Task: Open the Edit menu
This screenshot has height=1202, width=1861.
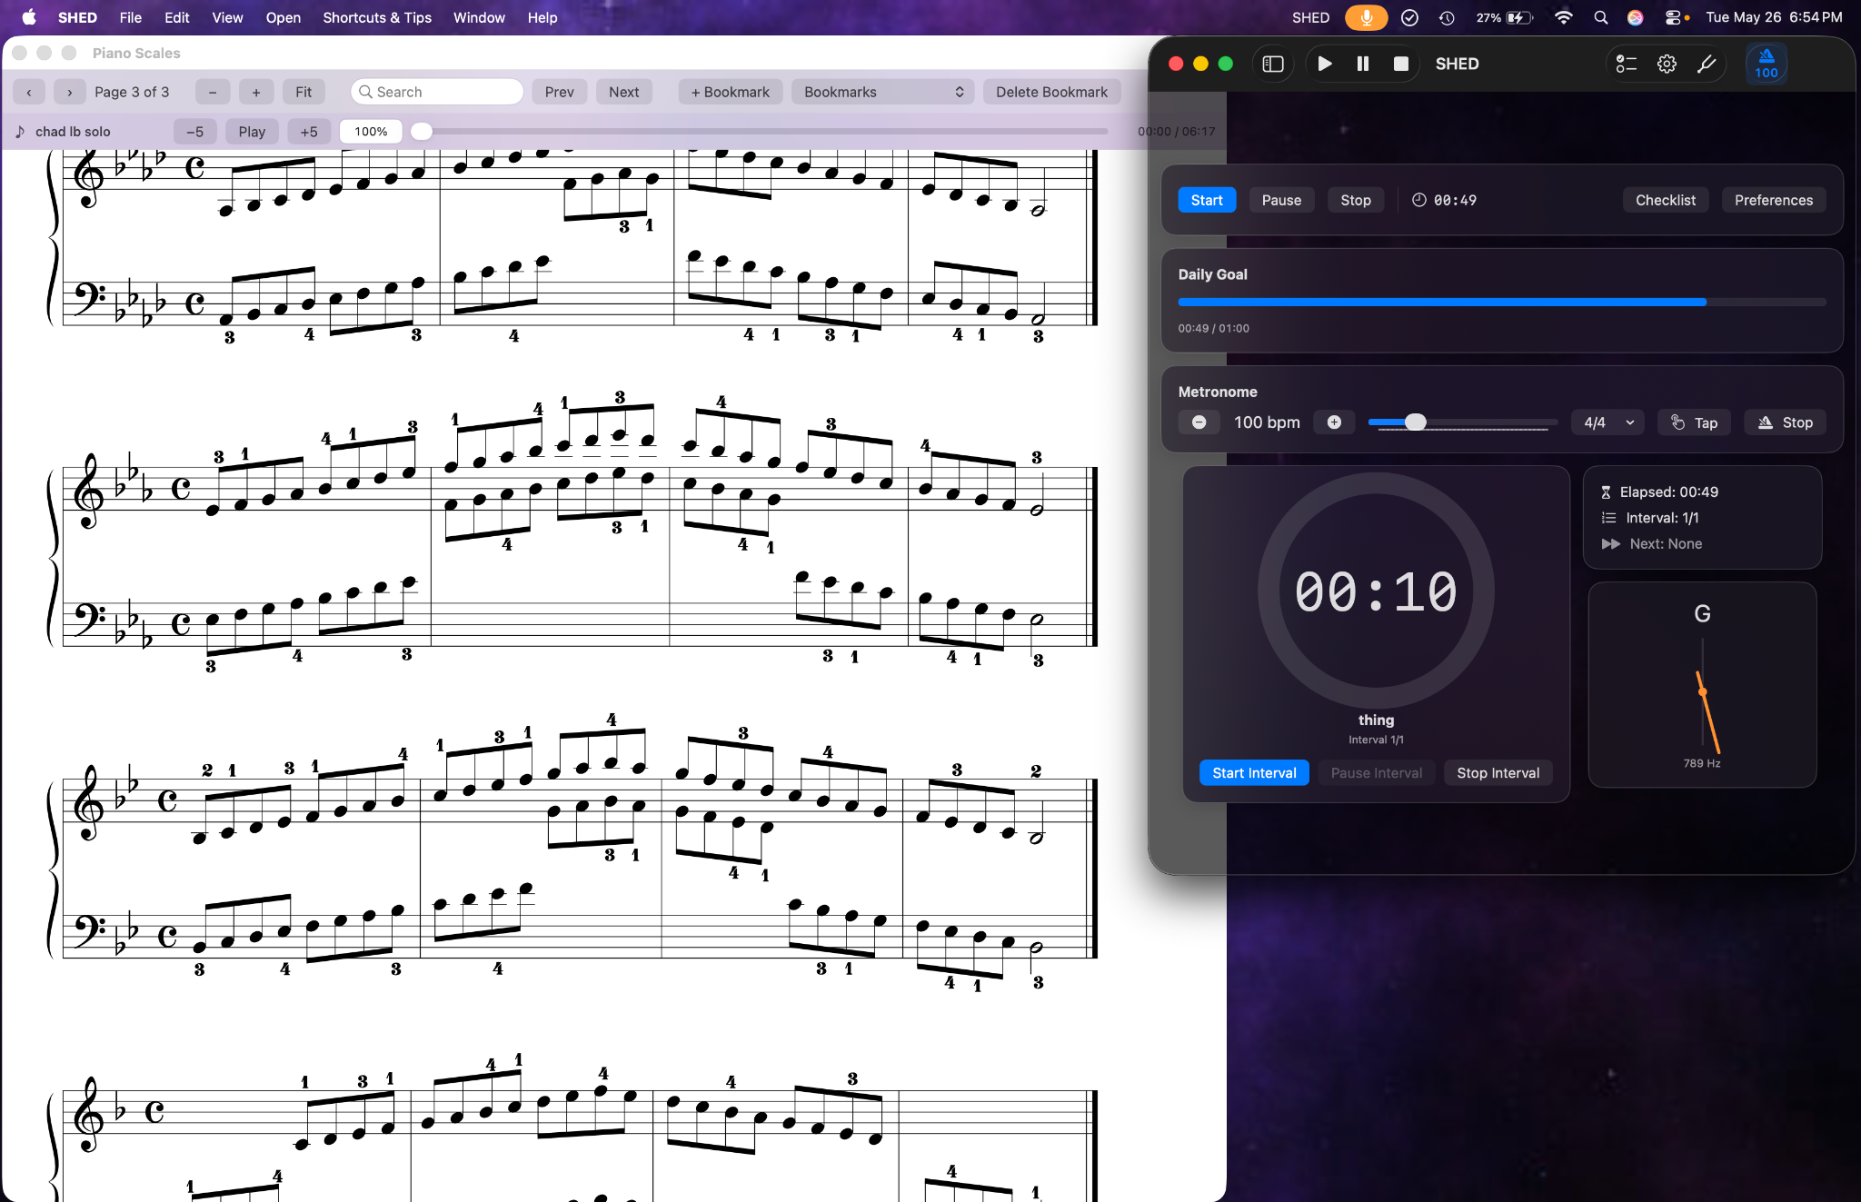Action: point(177,17)
